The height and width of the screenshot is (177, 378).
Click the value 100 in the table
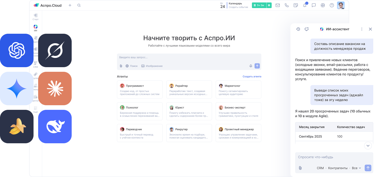340,137
